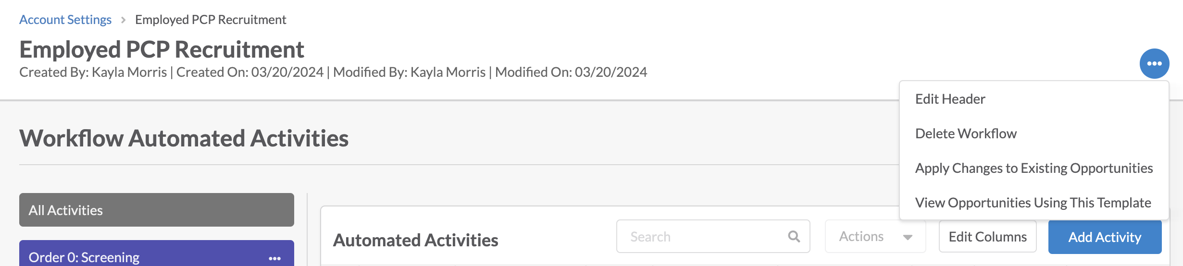Click the three-dot icon on Order 0: Screening
This screenshot has width=1183, height=266.
tap(274, 258)
